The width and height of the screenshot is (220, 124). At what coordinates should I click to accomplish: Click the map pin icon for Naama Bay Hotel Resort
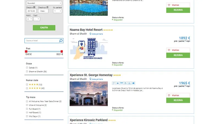pos(90,34)
